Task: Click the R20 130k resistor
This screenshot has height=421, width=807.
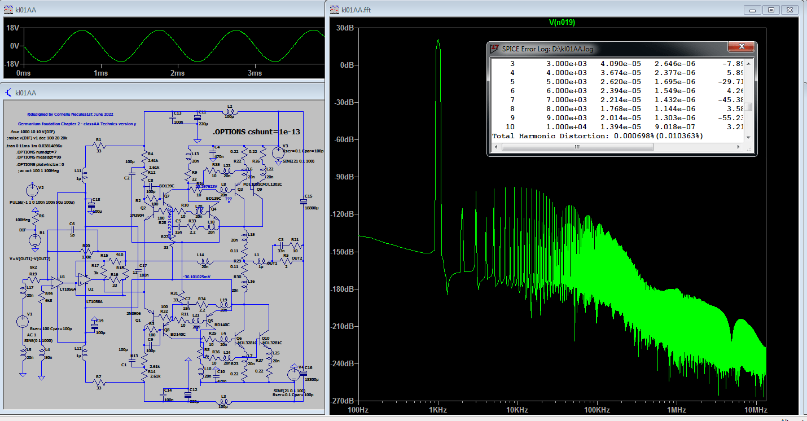Action: point(86,251)
